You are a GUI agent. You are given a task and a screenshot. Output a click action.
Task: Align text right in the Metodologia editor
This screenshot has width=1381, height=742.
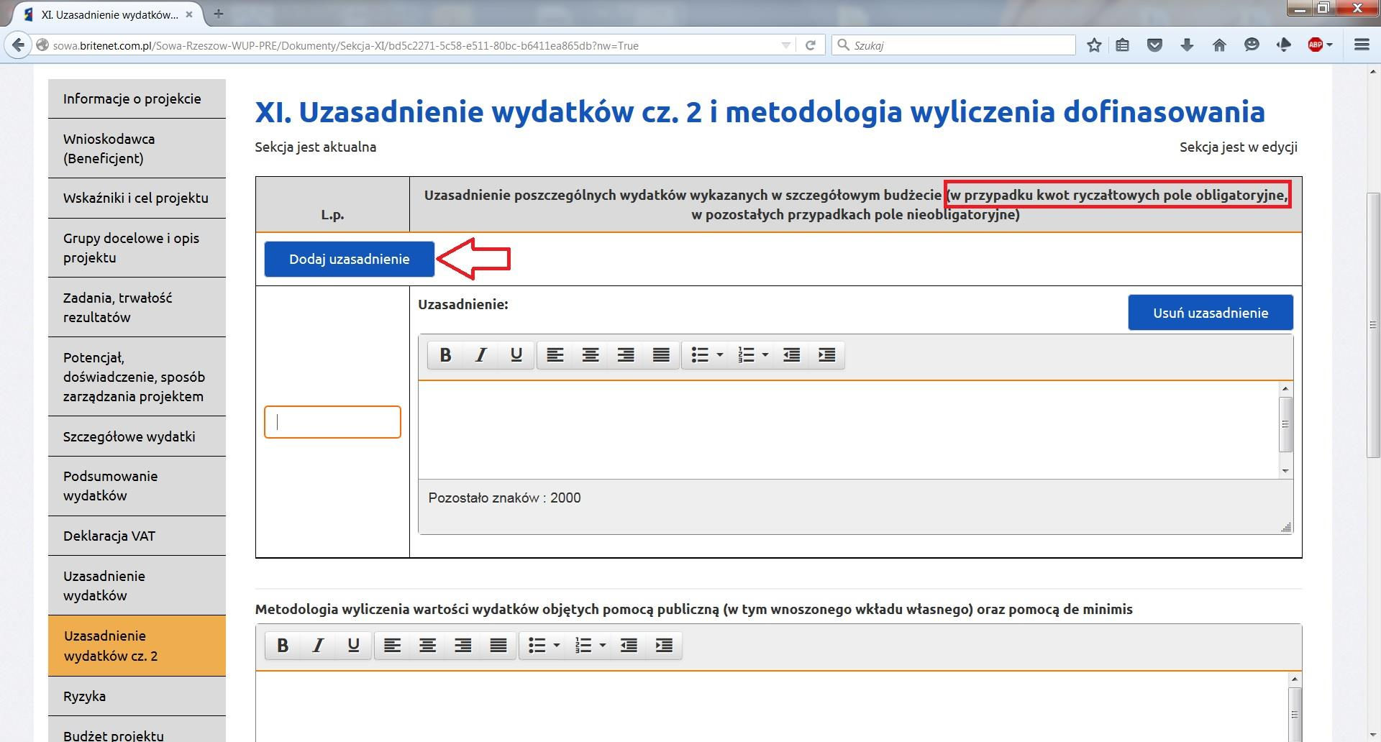(x=463, y=645)
